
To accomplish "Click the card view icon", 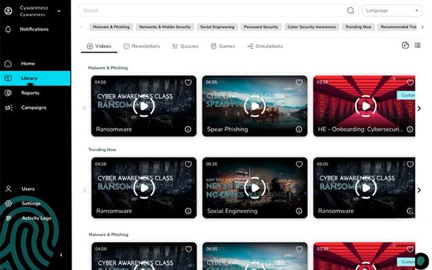I will point(405,45).
